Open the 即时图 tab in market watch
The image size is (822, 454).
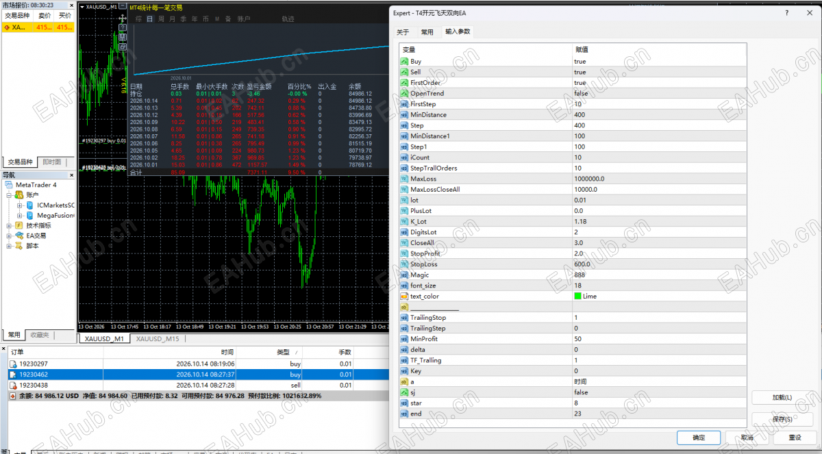pyautogui.click(x=51, y=162)
